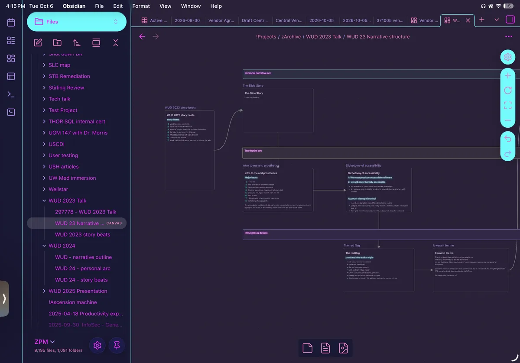Create a new folder in file explorer

coord(57,42)
